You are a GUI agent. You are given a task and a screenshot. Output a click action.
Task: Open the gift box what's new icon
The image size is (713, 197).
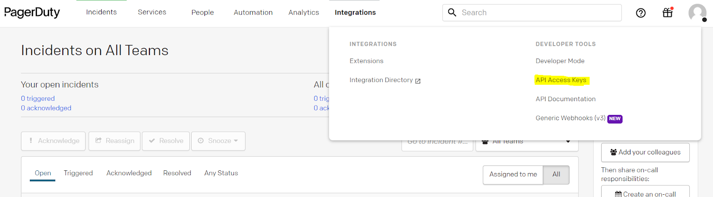click(667, 12)
